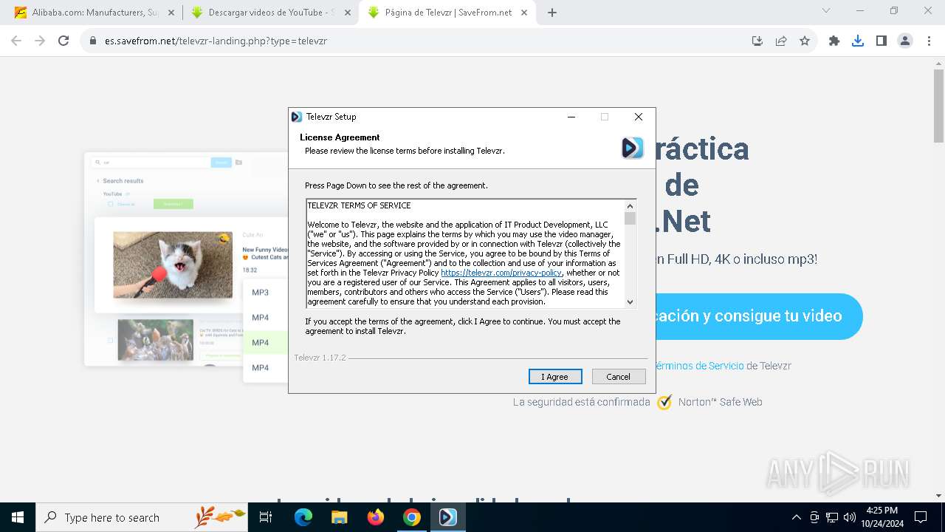Image resolution: width=945 pixels, height=532 pixels.
Task: Click the blue consigue tu video button
Action: [758, 316]
